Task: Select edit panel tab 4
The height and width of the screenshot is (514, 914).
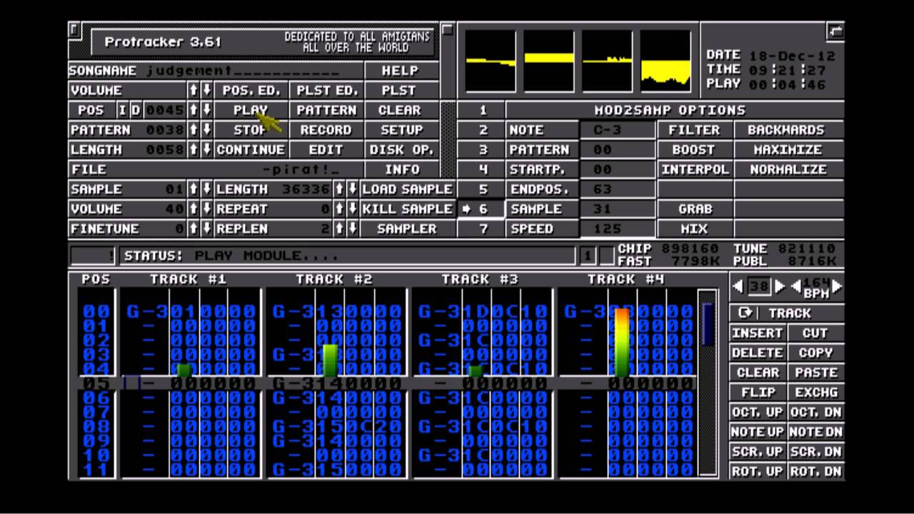Action: click(483, 170)
